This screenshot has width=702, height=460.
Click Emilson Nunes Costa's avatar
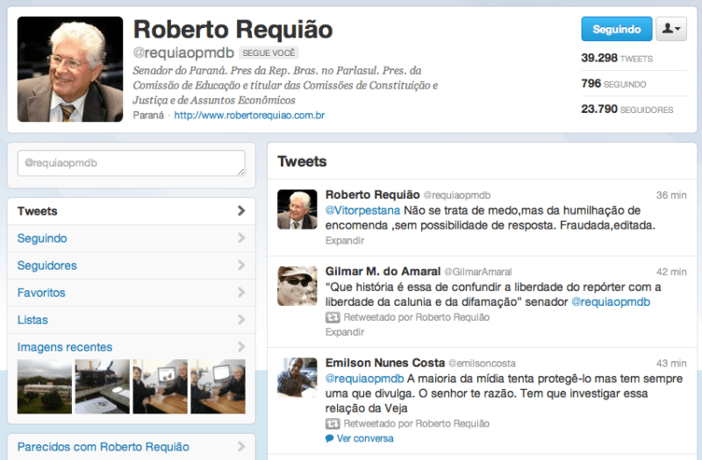coord(297,377)
